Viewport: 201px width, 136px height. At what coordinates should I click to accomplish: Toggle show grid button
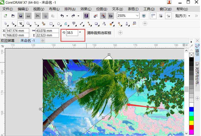tap(161, 16)
